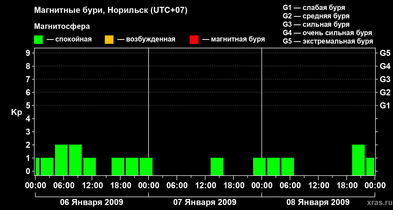Click the '18:00' tick label for 07 January

(x=233, y=186)
